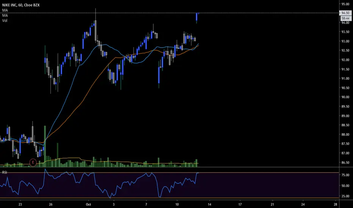Click the date label 28 on time axis
This screenshot has height=208, width=353.
point(336,204)
